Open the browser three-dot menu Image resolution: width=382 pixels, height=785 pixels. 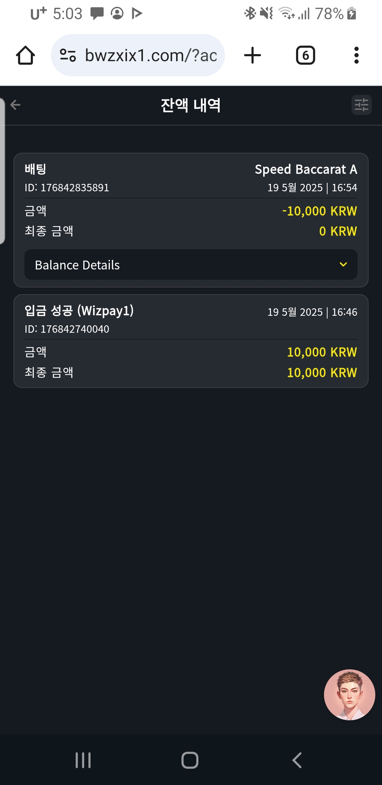(356, 56)
